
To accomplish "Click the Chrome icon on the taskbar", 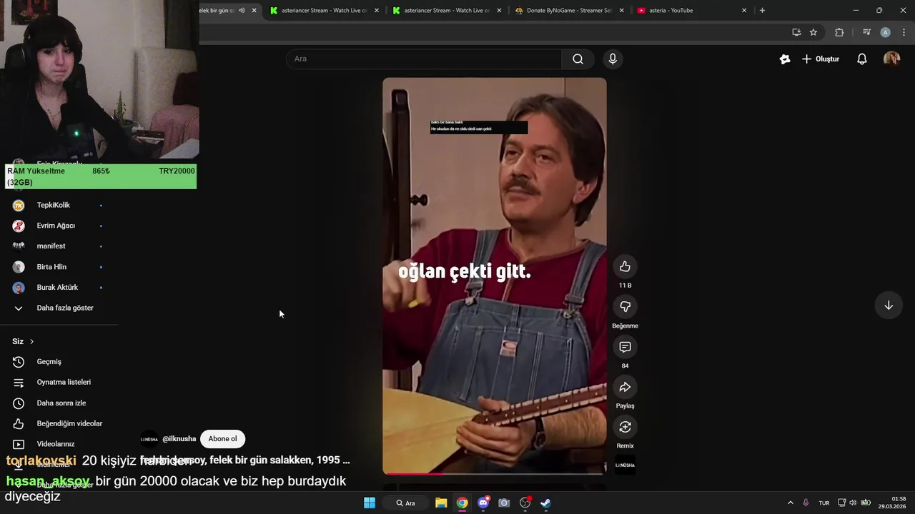I will tap(463, 503).
